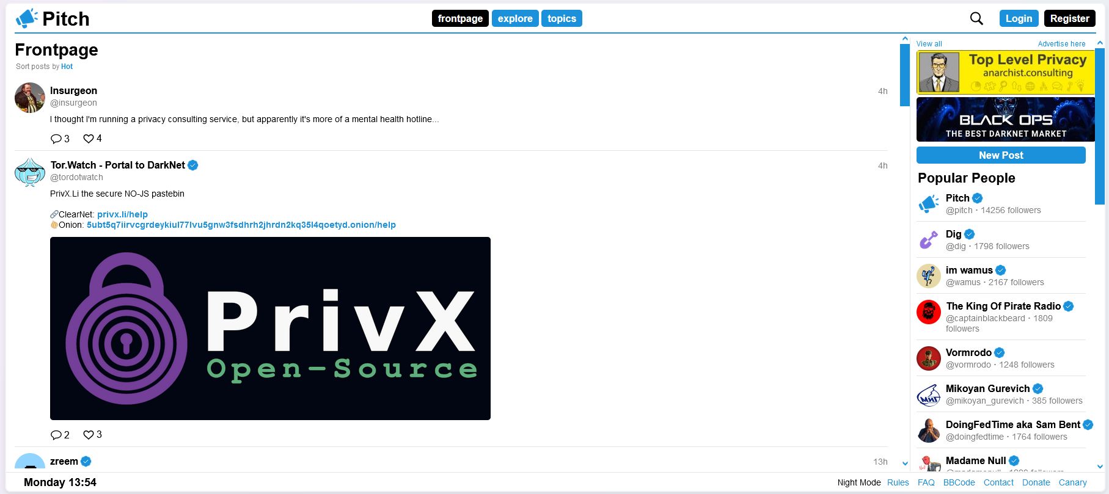Open the Donate page
This screenshot has width=1109, height=494.
tap(1036, 482)
